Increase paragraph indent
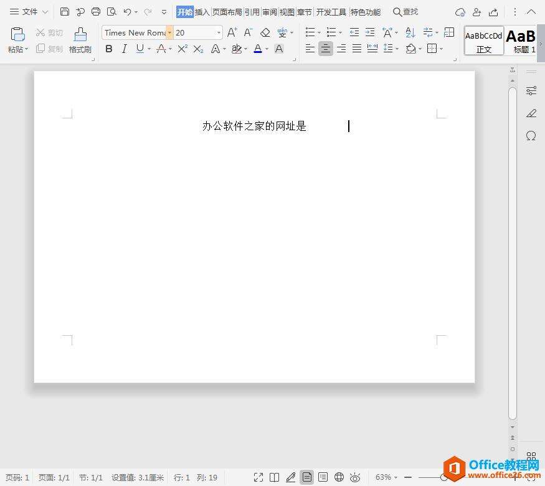The height and width of the screenshot is (486, 545). tap(370, 32)
